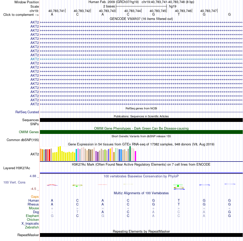Open RefSeq Curated track label

tap(27, 112)
